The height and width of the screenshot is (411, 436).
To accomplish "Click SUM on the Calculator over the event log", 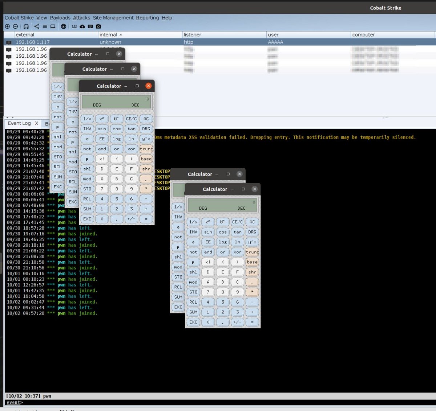I will (x=193, y=312).
